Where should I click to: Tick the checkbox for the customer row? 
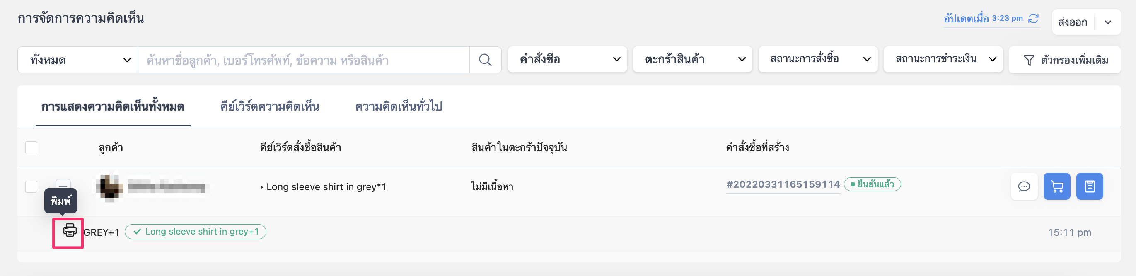tap(31, 186)
